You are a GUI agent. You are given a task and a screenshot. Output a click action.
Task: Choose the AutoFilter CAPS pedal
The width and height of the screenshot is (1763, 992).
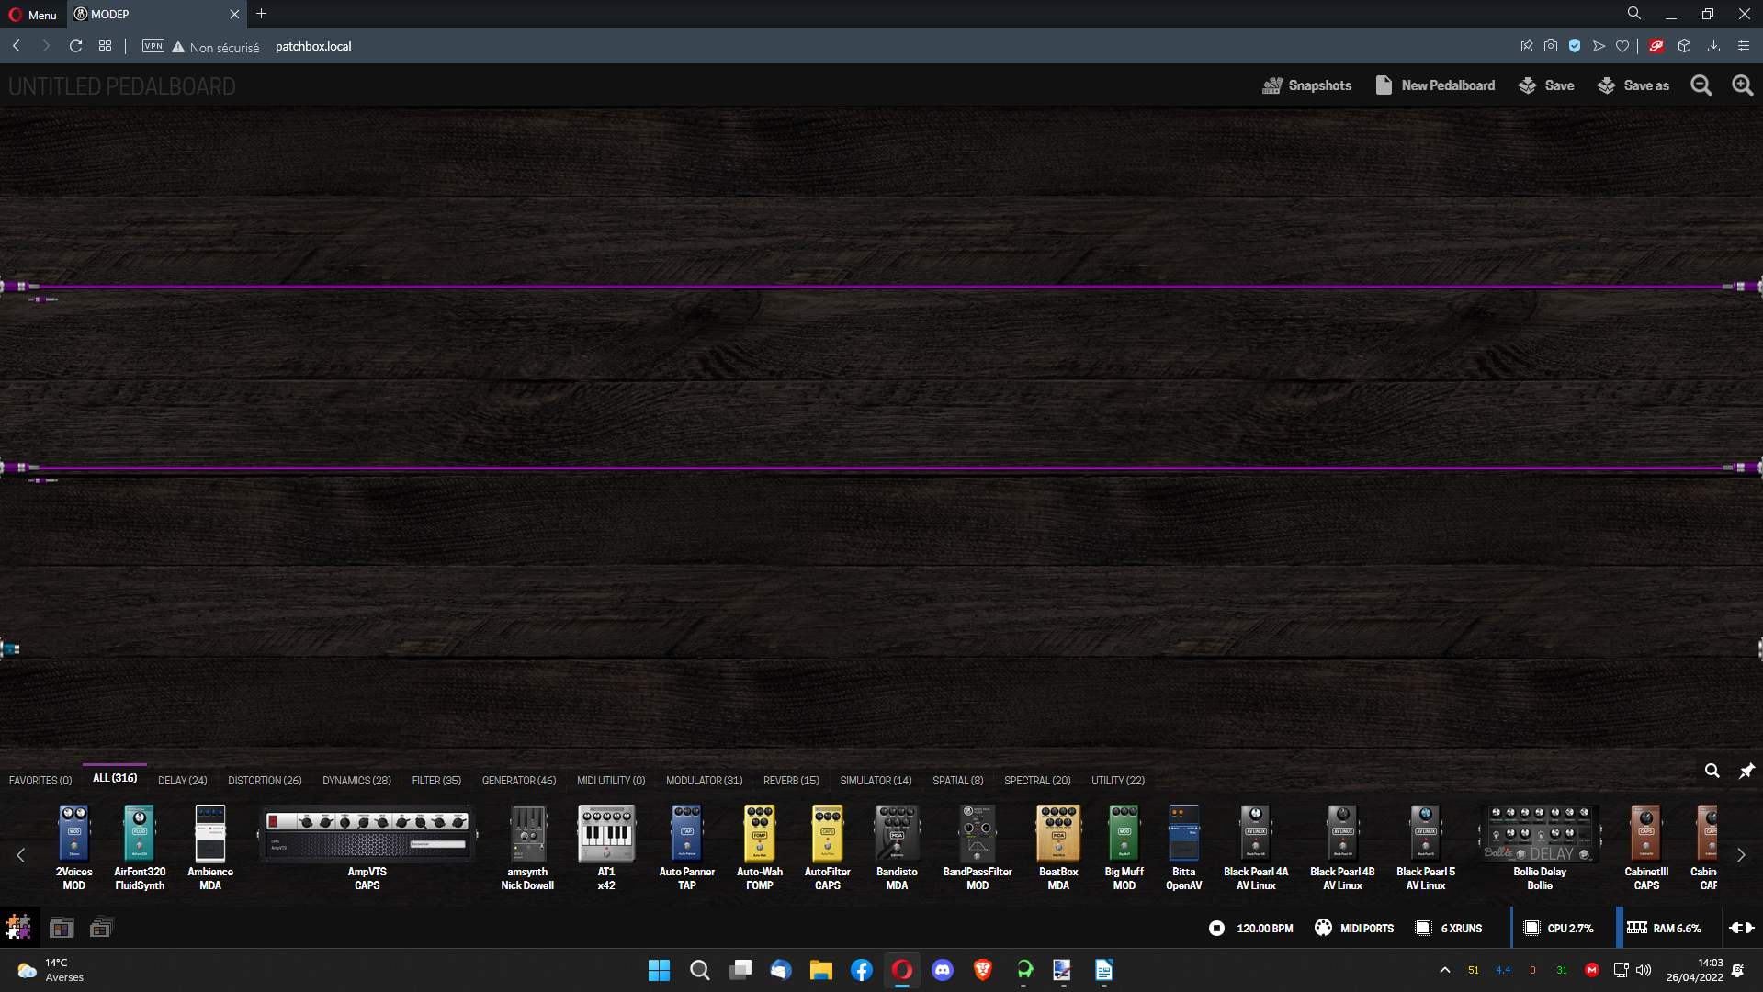(828, 847)
